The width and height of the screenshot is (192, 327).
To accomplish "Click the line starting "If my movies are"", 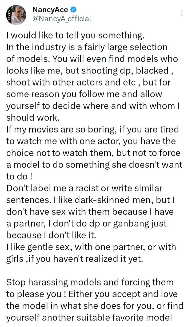I will pos(93,130).
